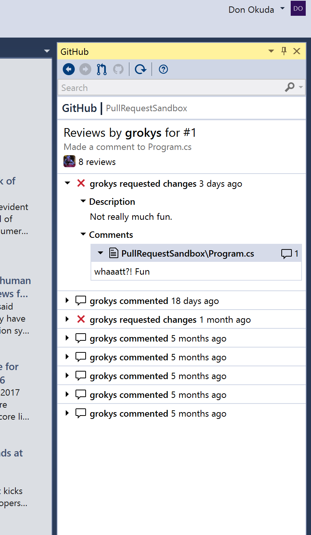
Task: Click "8 reviews" label
Action: pos(97,162)
